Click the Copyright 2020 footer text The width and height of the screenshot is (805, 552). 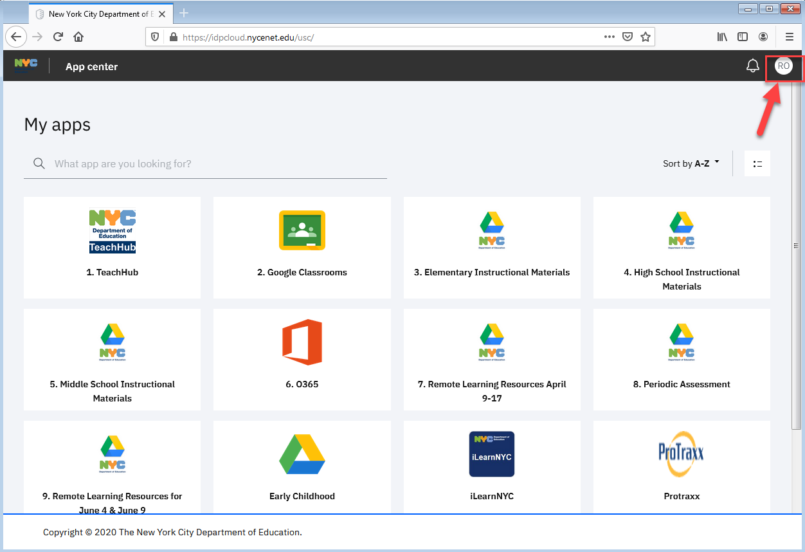tap(172, 532)
